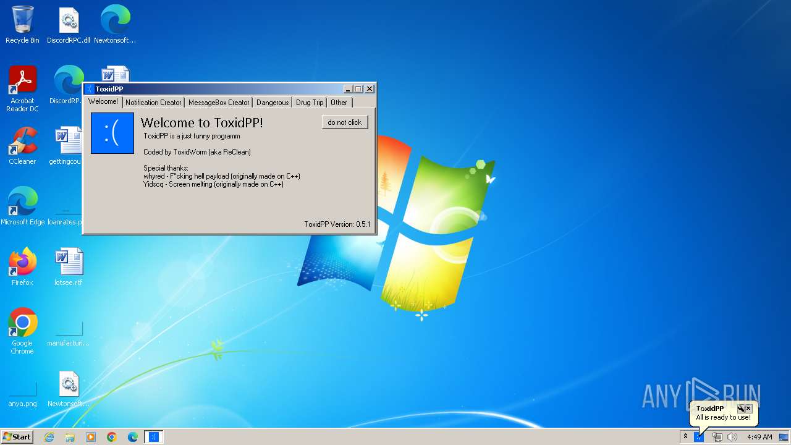Switch to the Welcome! tab
Image resolution: width=791 pixels, height=445 pixels.
click(x=103, y=101)
